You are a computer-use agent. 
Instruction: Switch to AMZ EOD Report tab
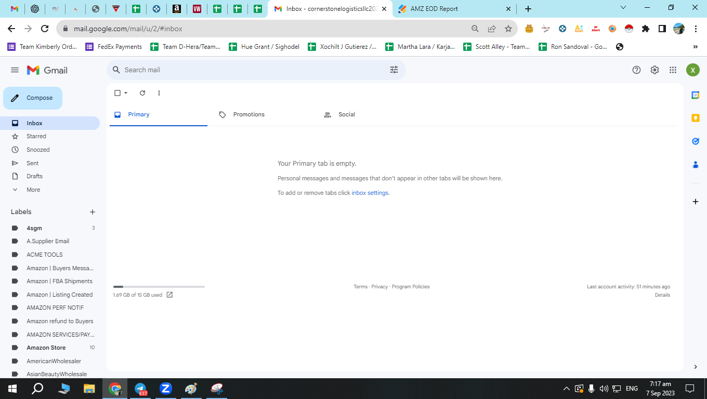point(455,9)
